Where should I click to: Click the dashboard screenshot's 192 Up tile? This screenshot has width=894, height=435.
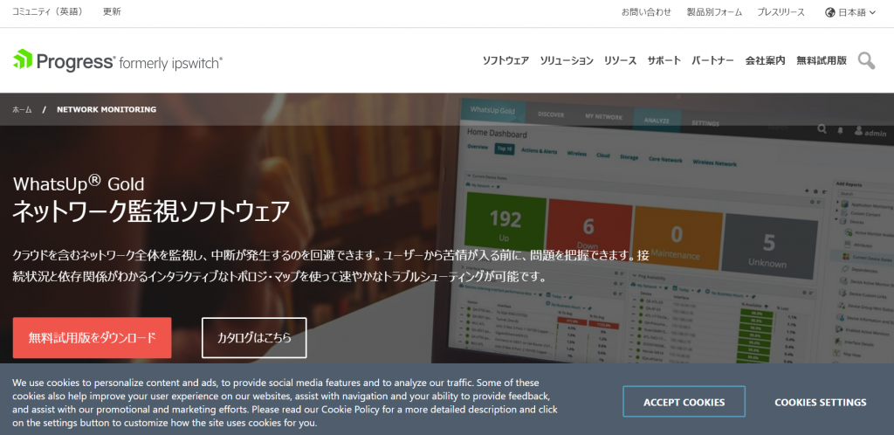[x=505, y=224]
